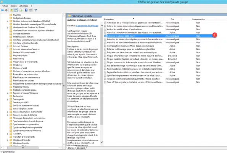Toggle the action pane toolbar icon
This screenshot has width=227, height=153.
[30, 10]
